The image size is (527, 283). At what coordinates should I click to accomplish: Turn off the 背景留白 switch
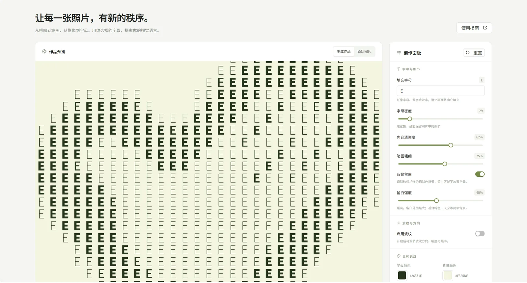click(x=480, y=174)
